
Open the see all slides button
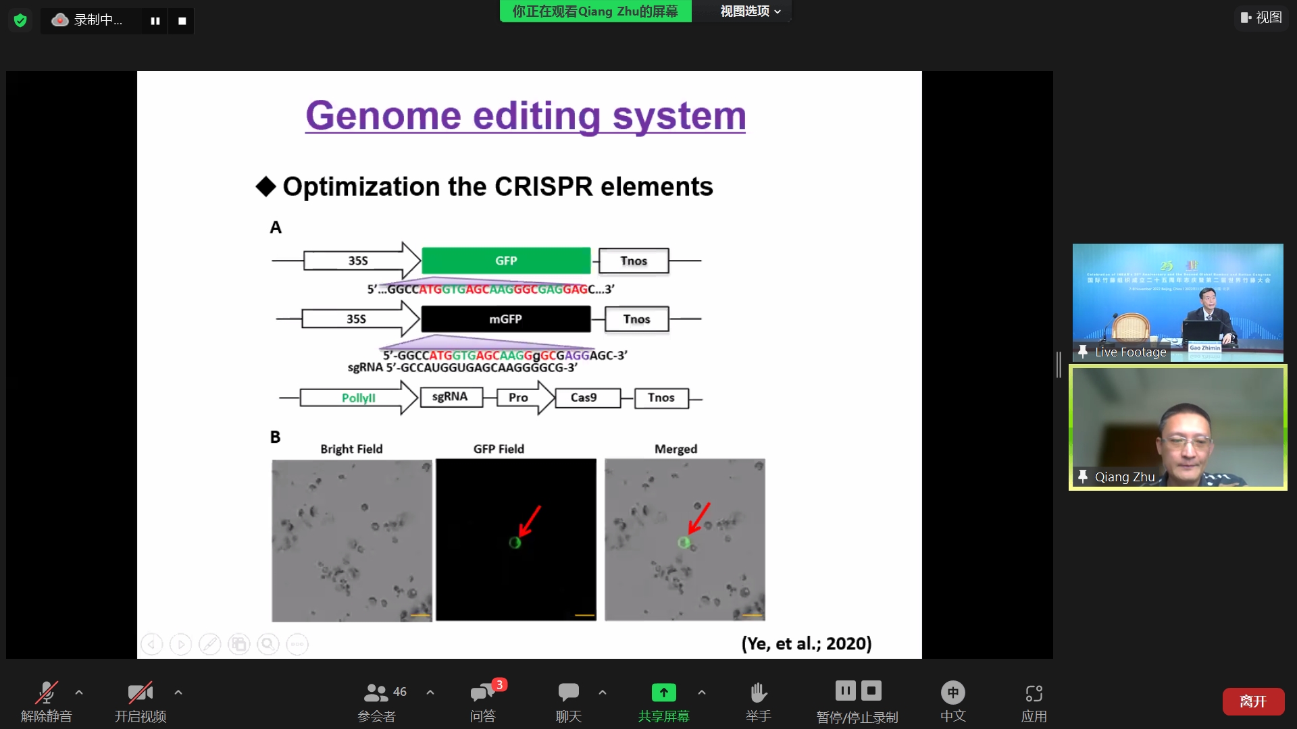pyautogui.click(x=239, y=644)
